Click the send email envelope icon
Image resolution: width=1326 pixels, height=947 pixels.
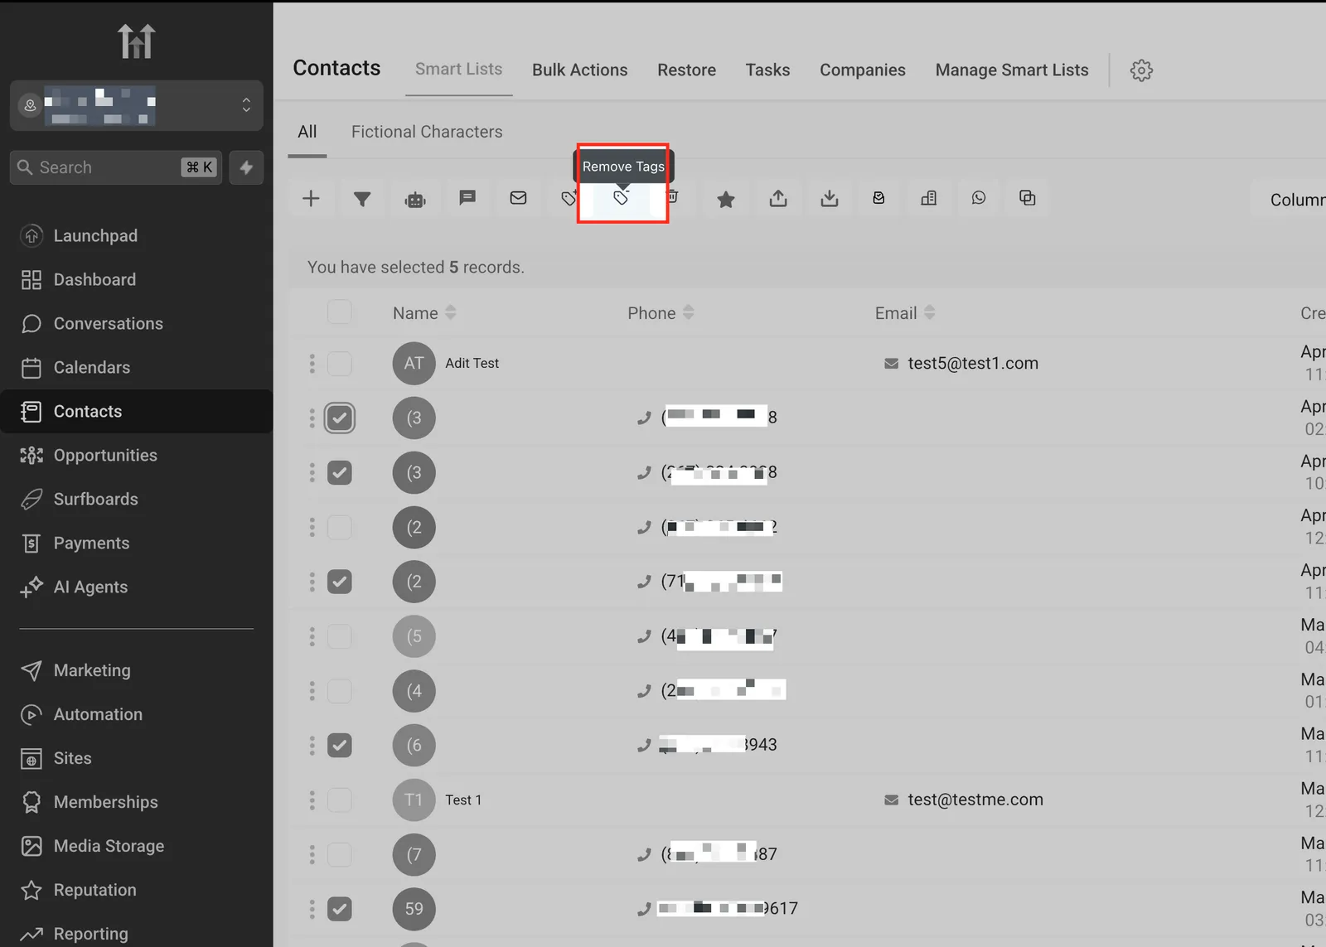tap(519, 198)
